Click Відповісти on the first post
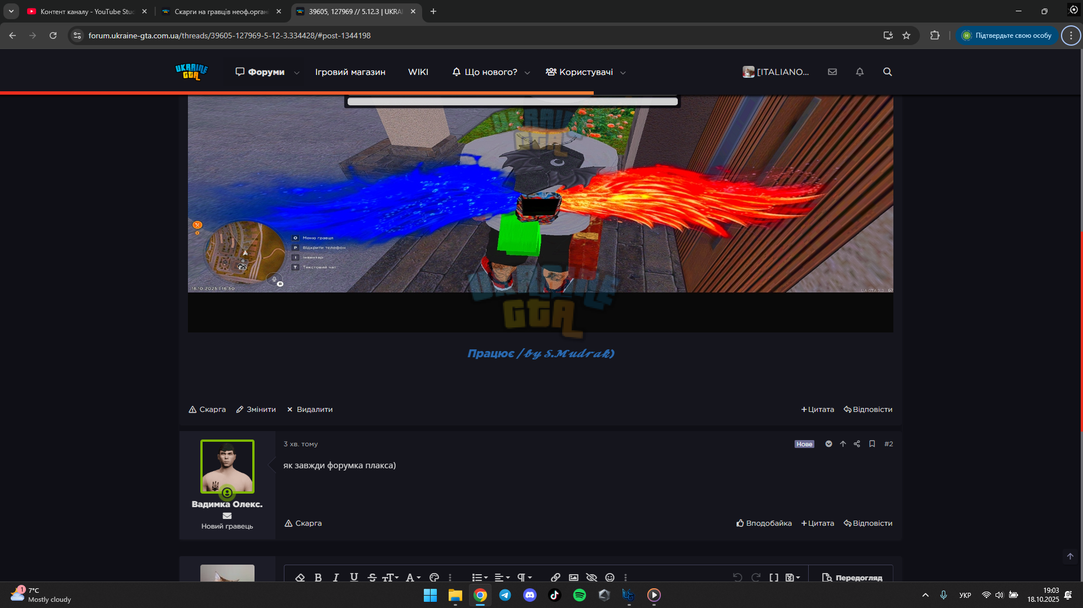 click(868, 410)
